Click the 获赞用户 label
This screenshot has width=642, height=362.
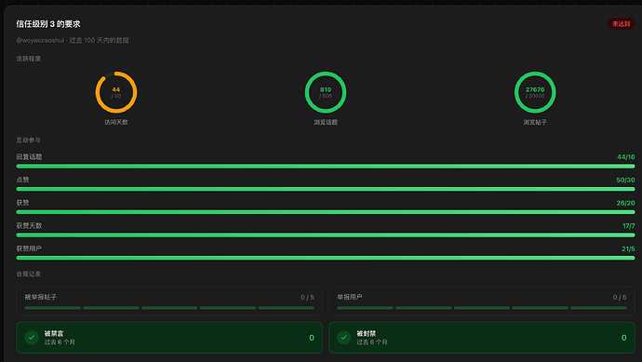29,248
